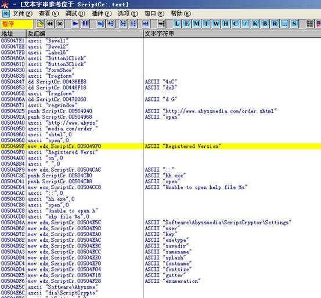The width and height of the screenshot is (321, 298).
Task: Show Source window (S button)
Action: (x=294, y=24)
